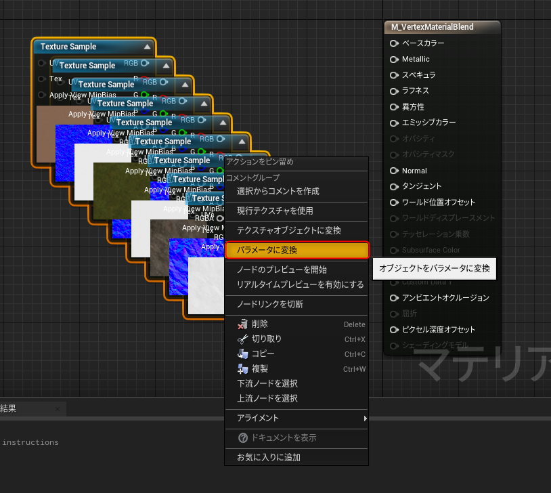Choose ノードリンクを切断 from the menu

(296, 304)
